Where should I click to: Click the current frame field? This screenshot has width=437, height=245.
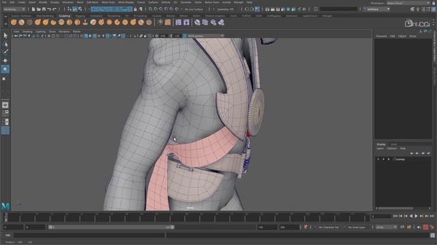tap(381, 216)
